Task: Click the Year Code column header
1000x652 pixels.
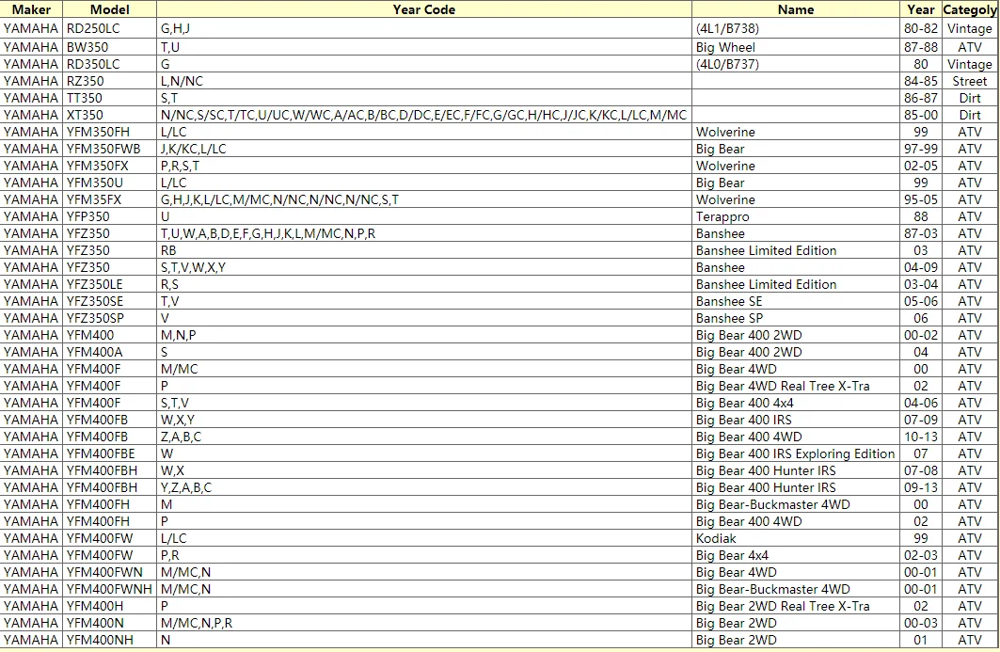Action: coord(424,9)
